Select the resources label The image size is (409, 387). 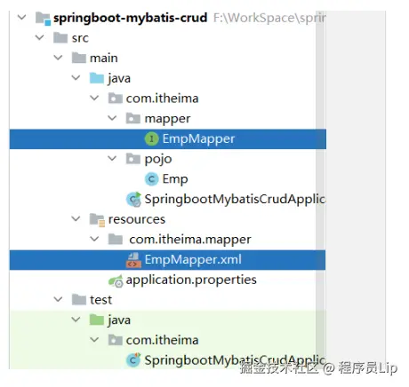(x=137, y=219)
